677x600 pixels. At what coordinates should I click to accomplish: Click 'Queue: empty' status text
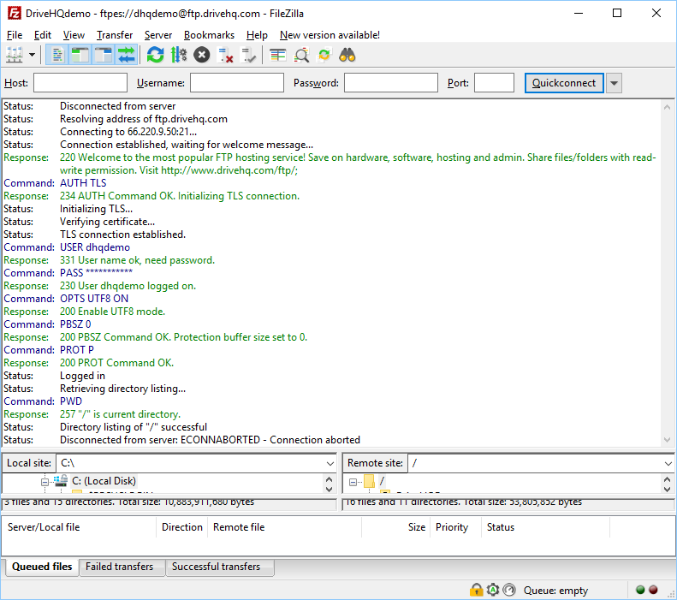pyautogui.click(x=555, y=590)
